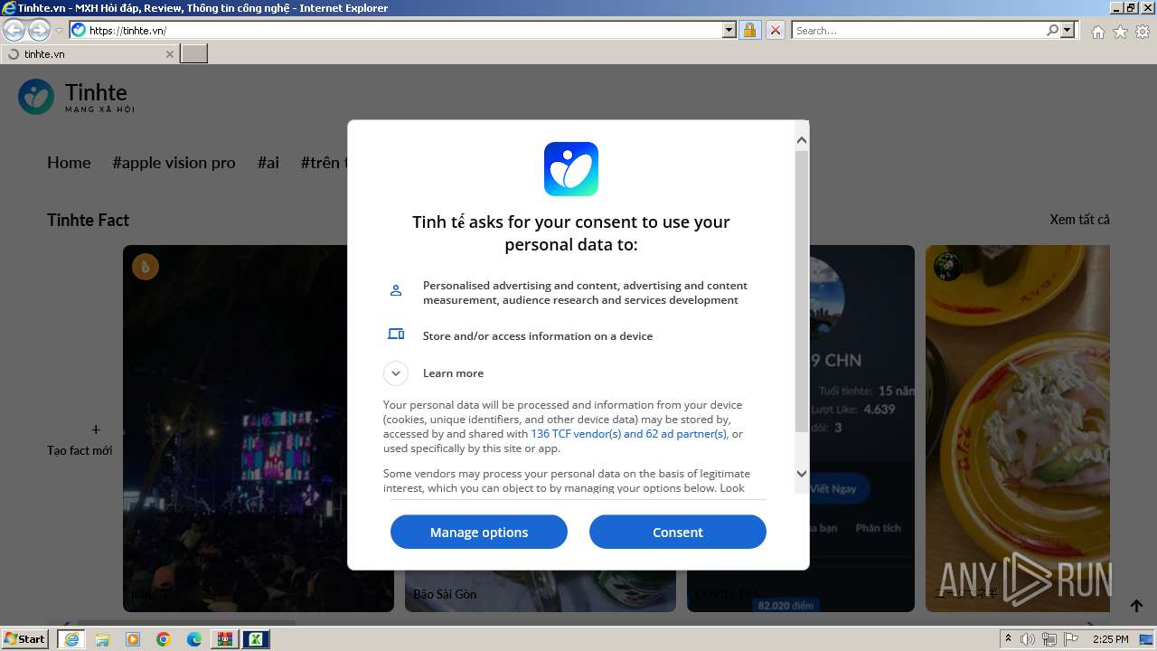Image resolution: width=1157 pixels, height=651 pixels.
Task: Launch Chrome from the taskbar
Action: coord(164,639)
